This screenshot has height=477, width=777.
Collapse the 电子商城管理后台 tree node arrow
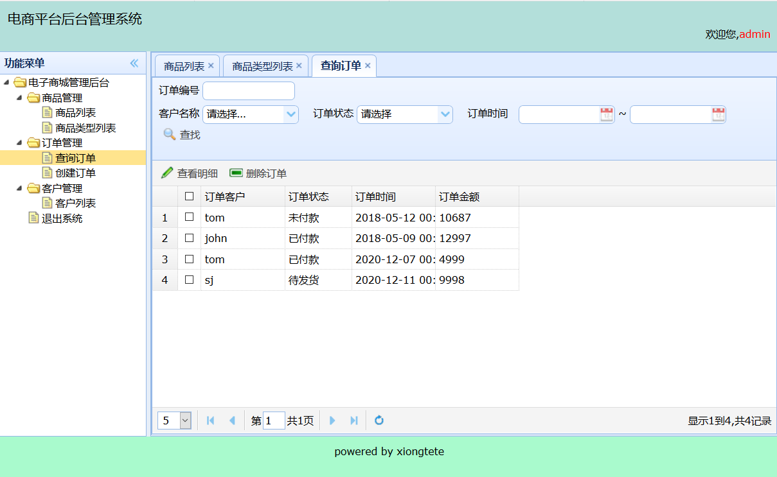coord(6,83)
